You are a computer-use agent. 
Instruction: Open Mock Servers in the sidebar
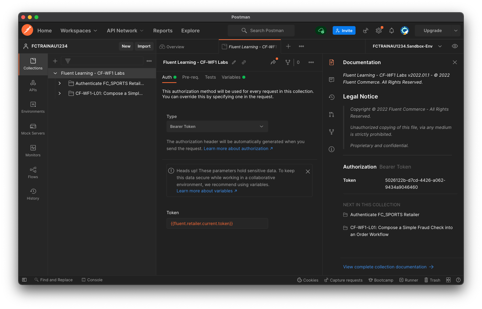[x=33, y=130]
